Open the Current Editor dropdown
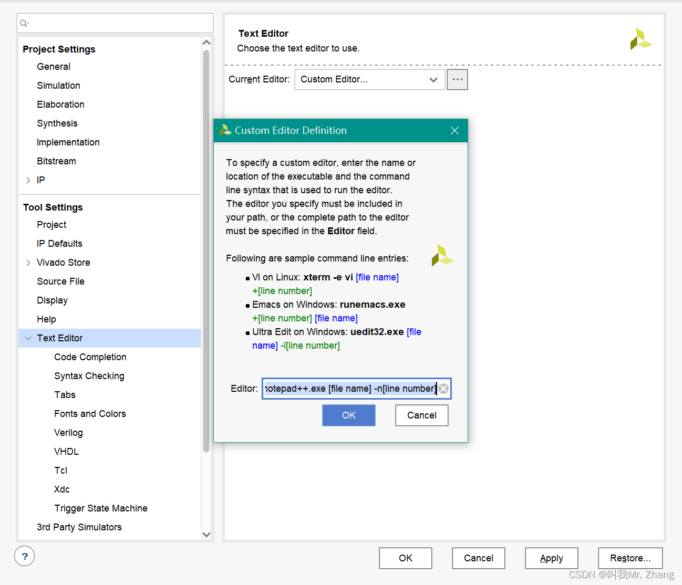Viewport: 682px width, 585px height. point(370,79)
